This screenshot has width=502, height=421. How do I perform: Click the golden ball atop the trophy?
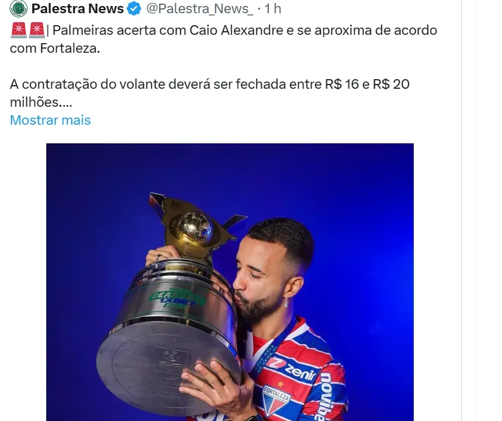[195, 227]
